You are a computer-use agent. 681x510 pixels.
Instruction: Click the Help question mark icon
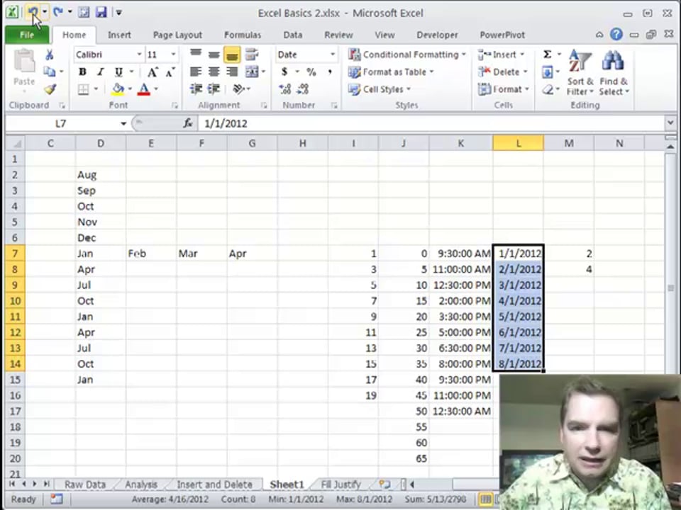point(616,35)
